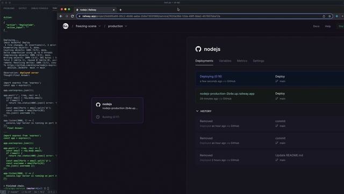Open the Docs link
344x194 pixels.
pyautogui.click(x=316, y=26)
